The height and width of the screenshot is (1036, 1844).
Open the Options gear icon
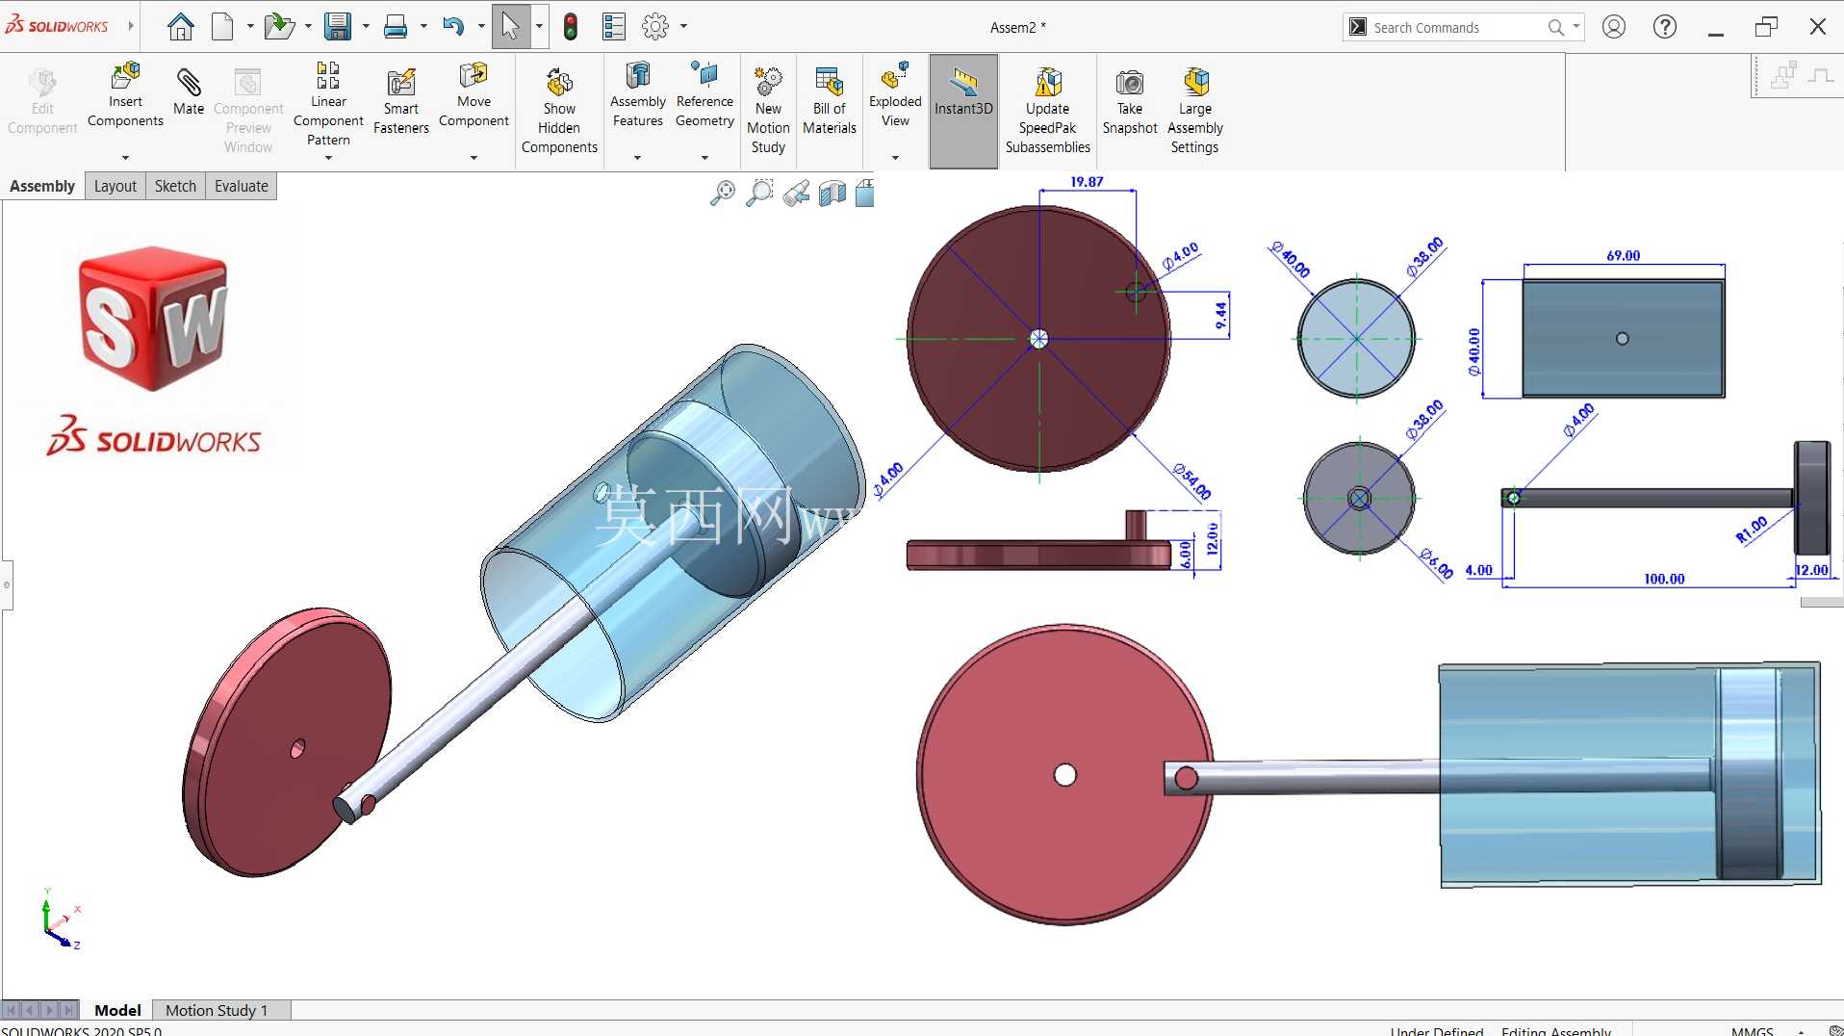tap(655, 27)
